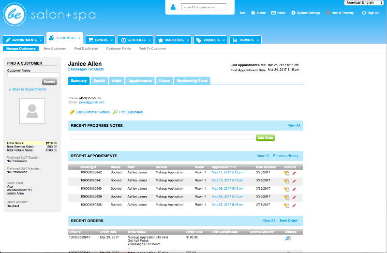Click the Edit Customer Details pencil icon

[72, 112]
